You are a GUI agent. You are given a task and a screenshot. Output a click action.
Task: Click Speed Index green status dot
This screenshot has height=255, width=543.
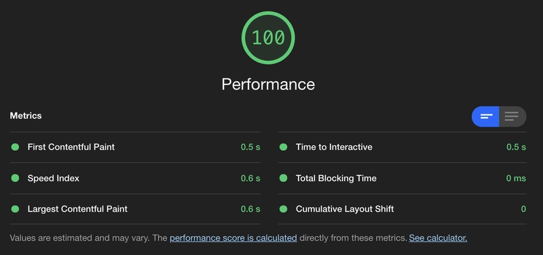15,178
